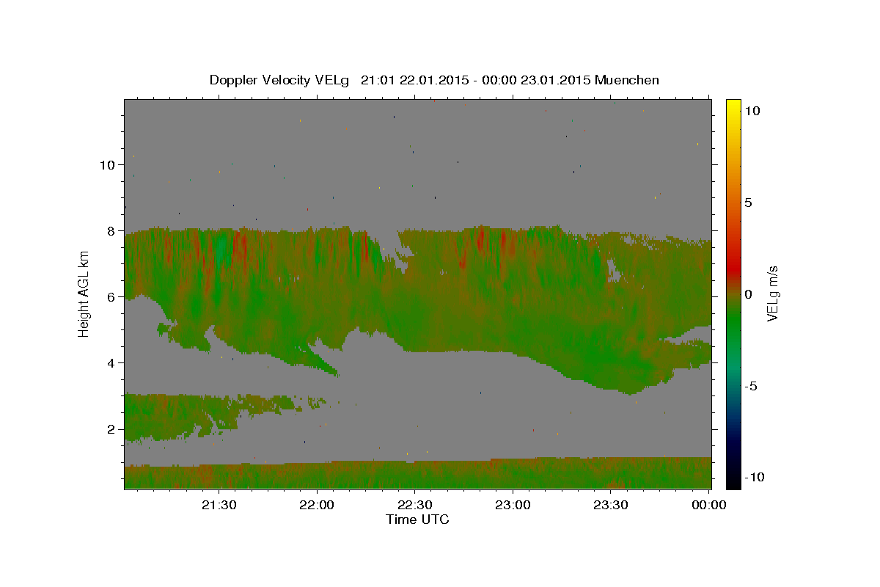Click the 21:30 time tick label
The width and height of the screenshot is (880, 587).
pyautogui.click(x=219, y=505)
